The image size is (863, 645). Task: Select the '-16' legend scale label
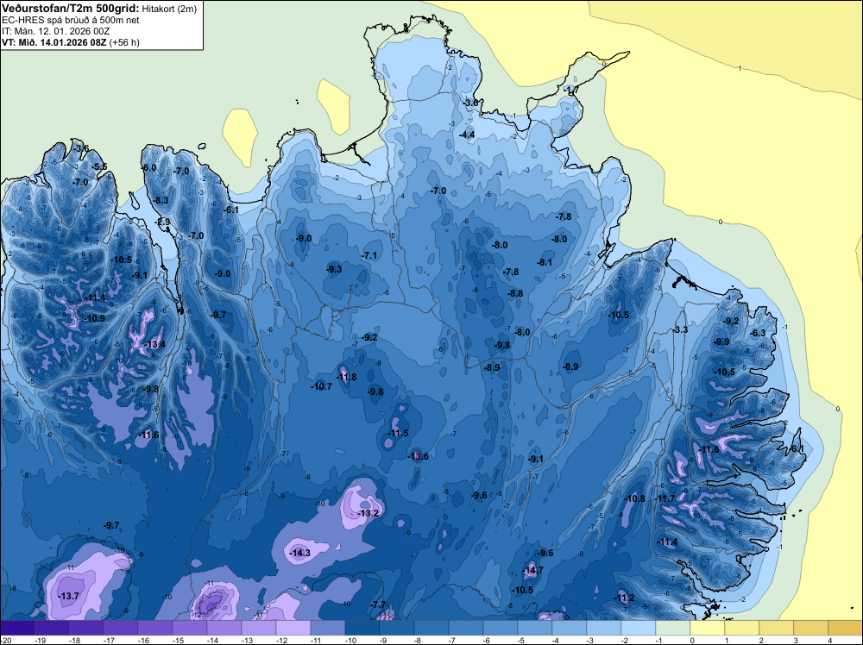(143, 640)
